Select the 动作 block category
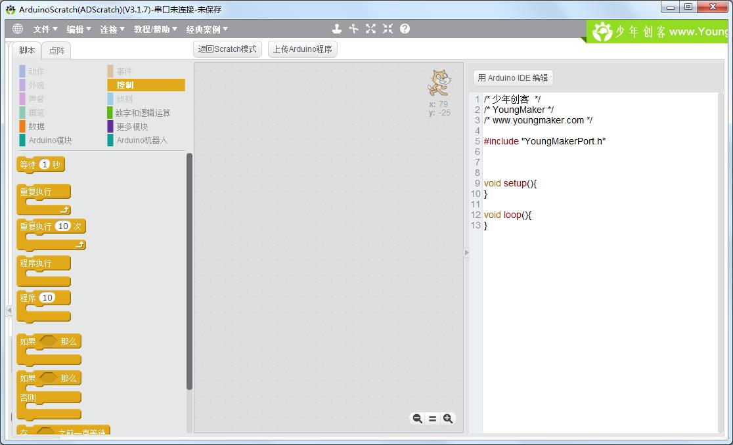 32,72
